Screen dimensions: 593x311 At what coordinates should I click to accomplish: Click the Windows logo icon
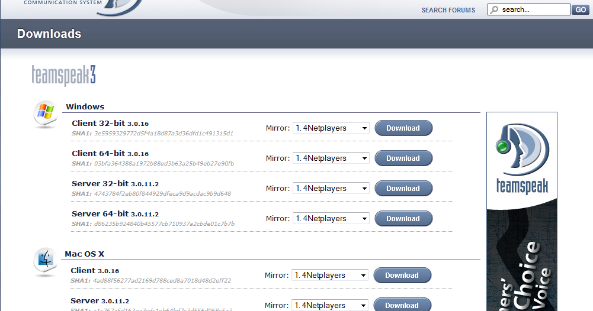click(x=46, y=114)
